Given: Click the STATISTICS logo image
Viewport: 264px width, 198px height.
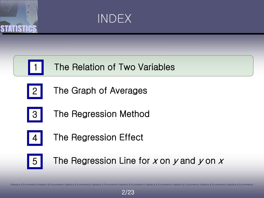Looking at the screenshot, I should 19,16.
